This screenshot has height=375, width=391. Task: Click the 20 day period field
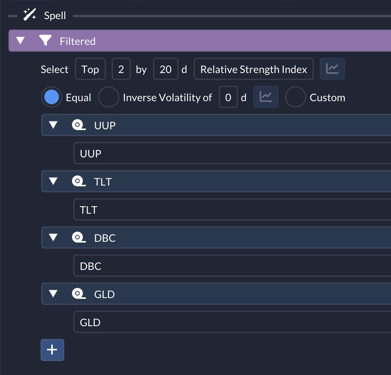[165, 69]
